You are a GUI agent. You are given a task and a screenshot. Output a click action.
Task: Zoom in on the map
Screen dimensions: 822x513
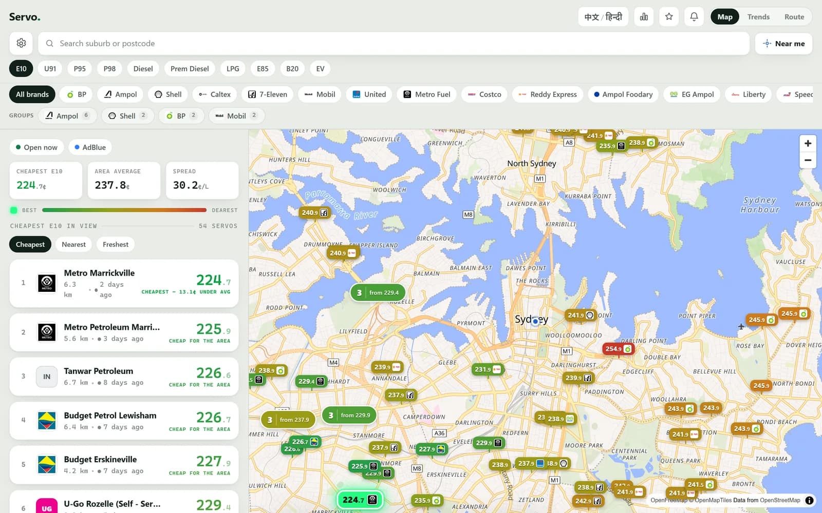[x=808, y=143]
